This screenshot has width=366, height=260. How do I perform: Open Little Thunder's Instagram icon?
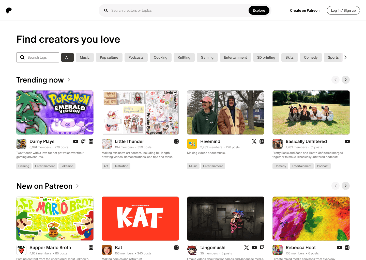pos(176,141)
